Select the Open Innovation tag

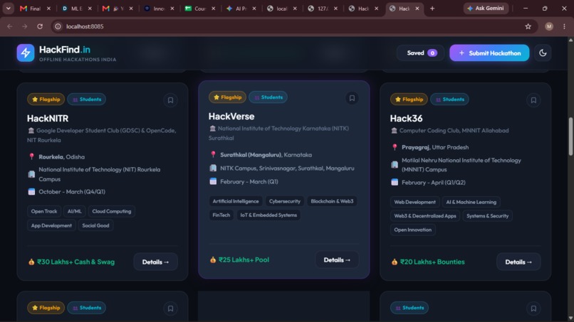[412, 230]
